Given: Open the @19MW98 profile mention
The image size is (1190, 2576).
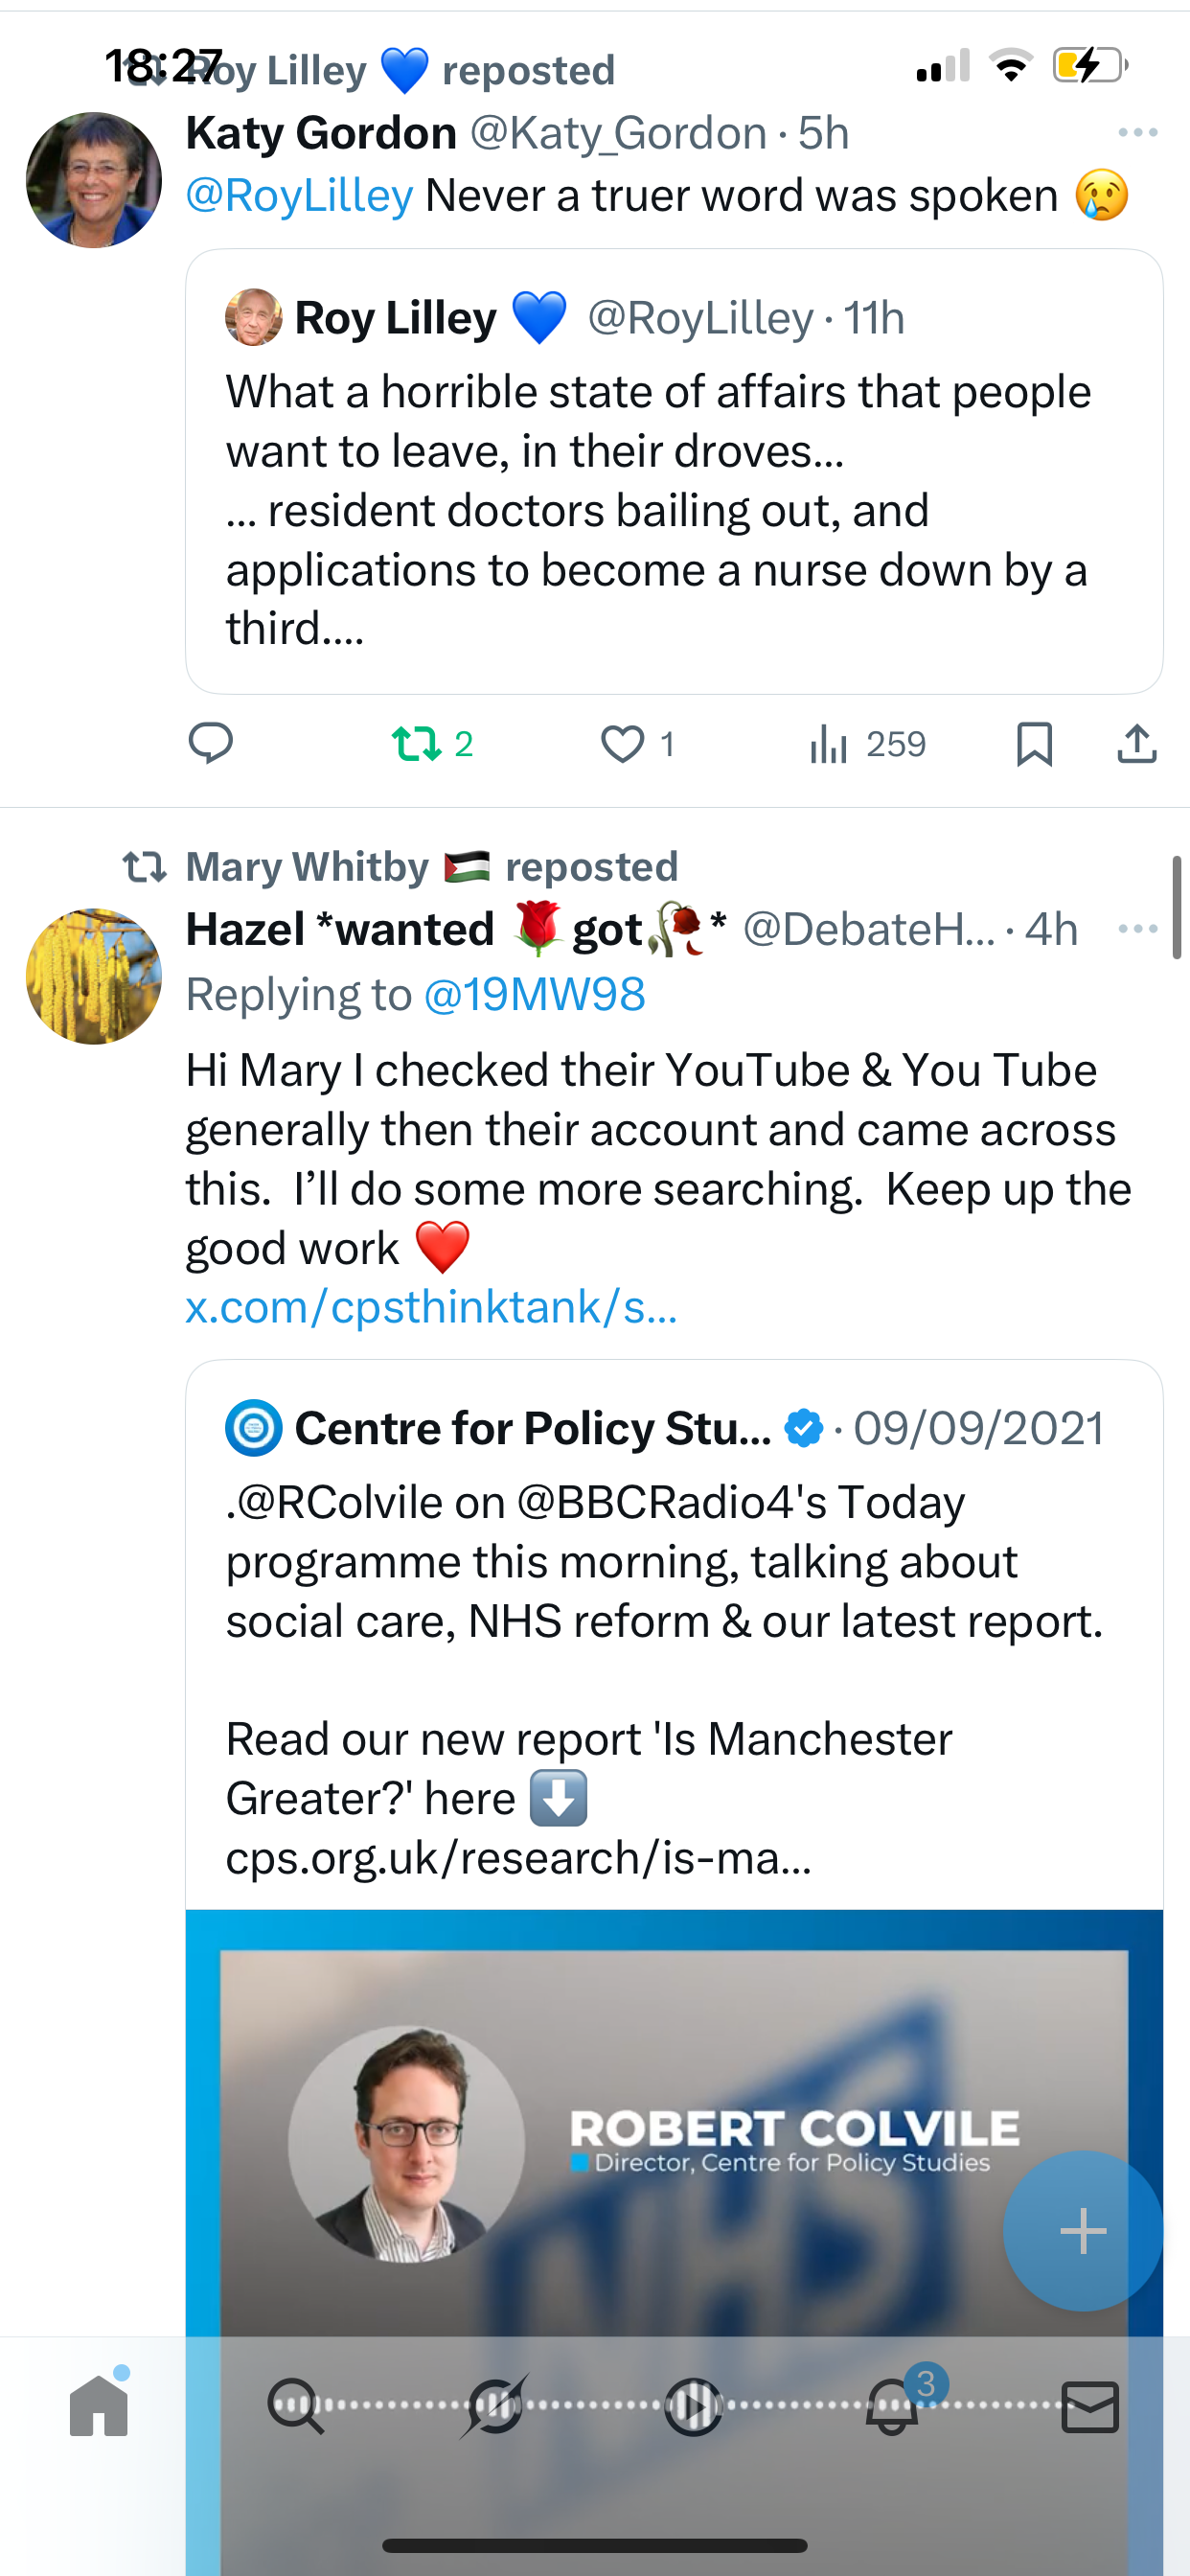Looking at the screenshot, I should click(534, 994).
